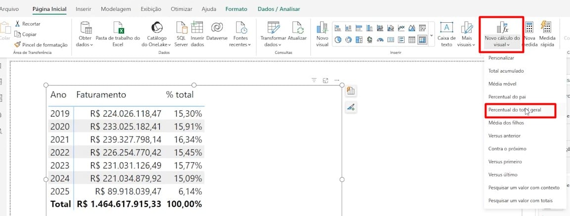Click Atualizar to refresh data
The image size is (570, 216).
[x=297, y=31]
